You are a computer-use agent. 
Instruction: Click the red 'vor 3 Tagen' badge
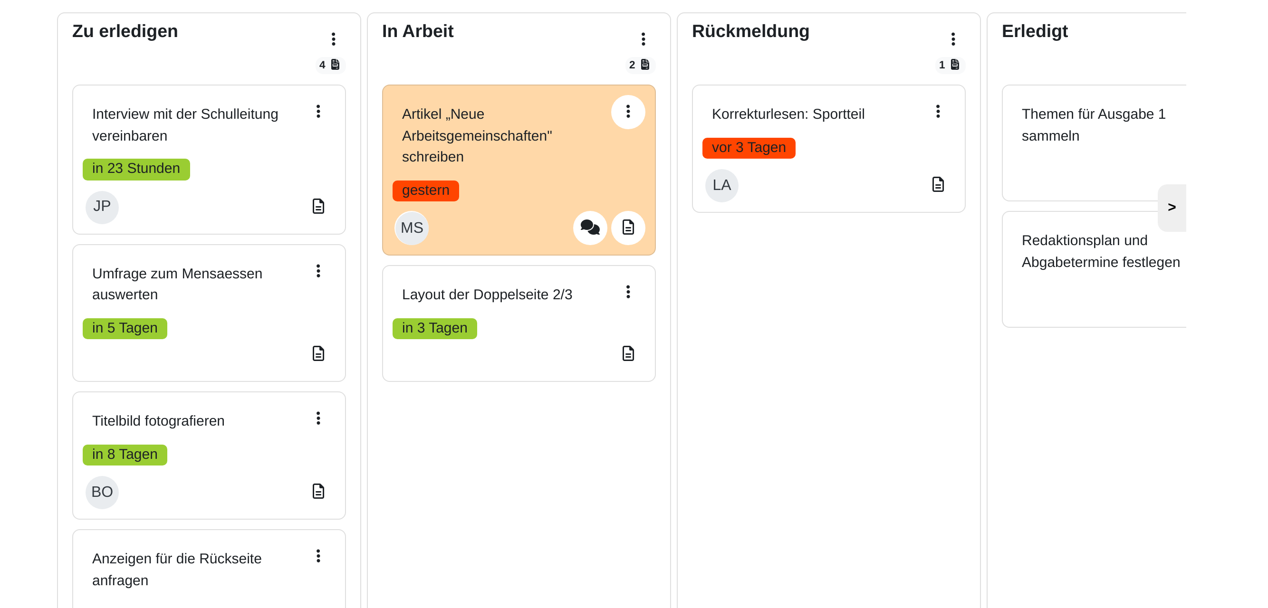[x=748, y=148]
